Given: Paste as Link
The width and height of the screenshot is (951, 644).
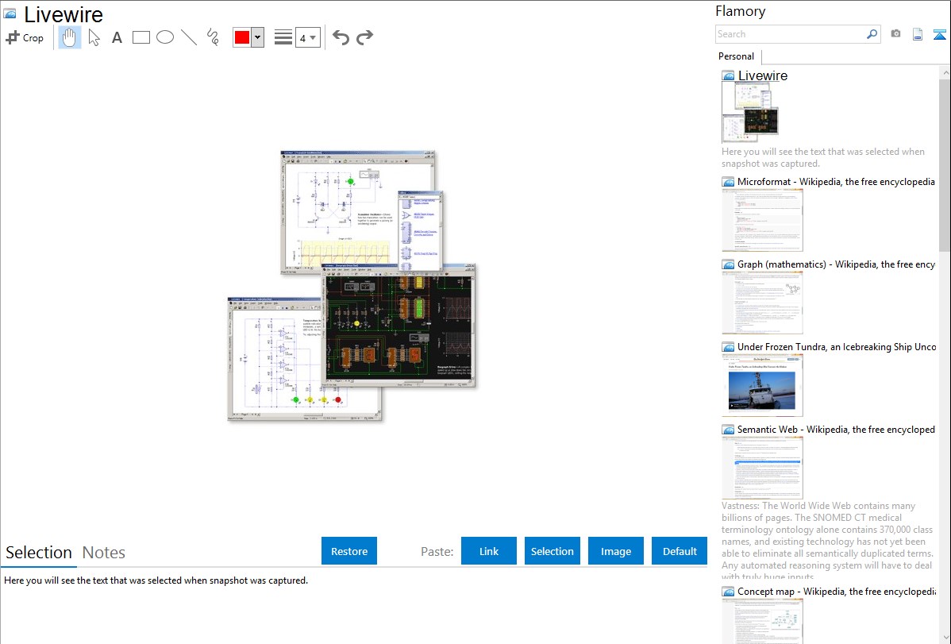Looking at the screenshot, I should (x=489, y=550).
